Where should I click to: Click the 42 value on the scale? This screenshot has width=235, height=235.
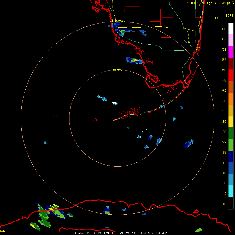click(224, 90)
